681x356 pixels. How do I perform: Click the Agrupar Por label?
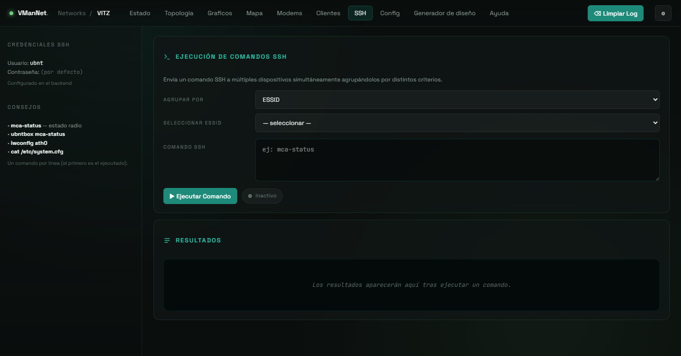click(x=183, y=100)
